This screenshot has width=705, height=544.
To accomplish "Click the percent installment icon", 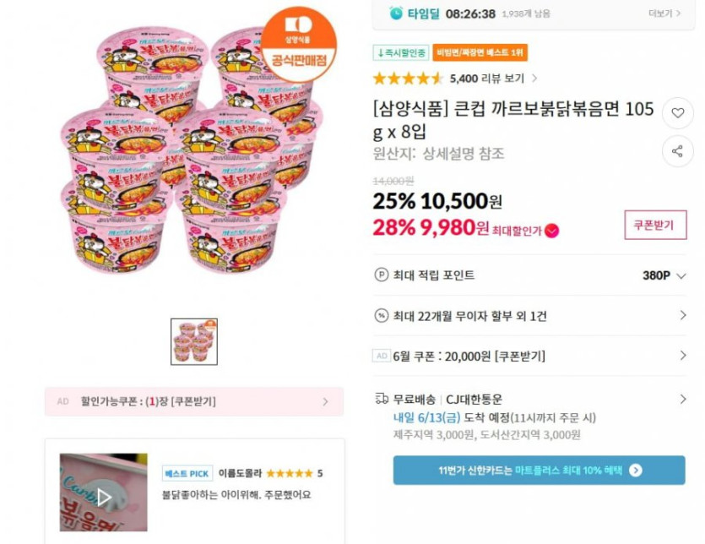I will pos(382,316).
